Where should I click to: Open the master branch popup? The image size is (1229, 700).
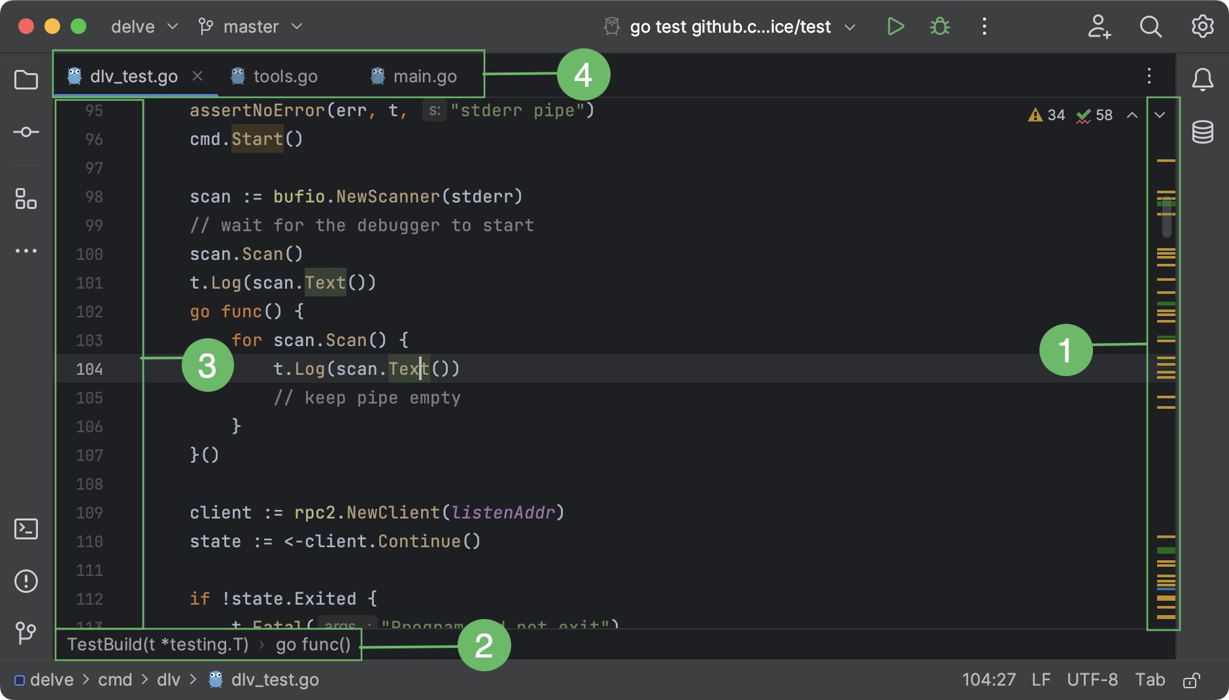coord(250,26)
